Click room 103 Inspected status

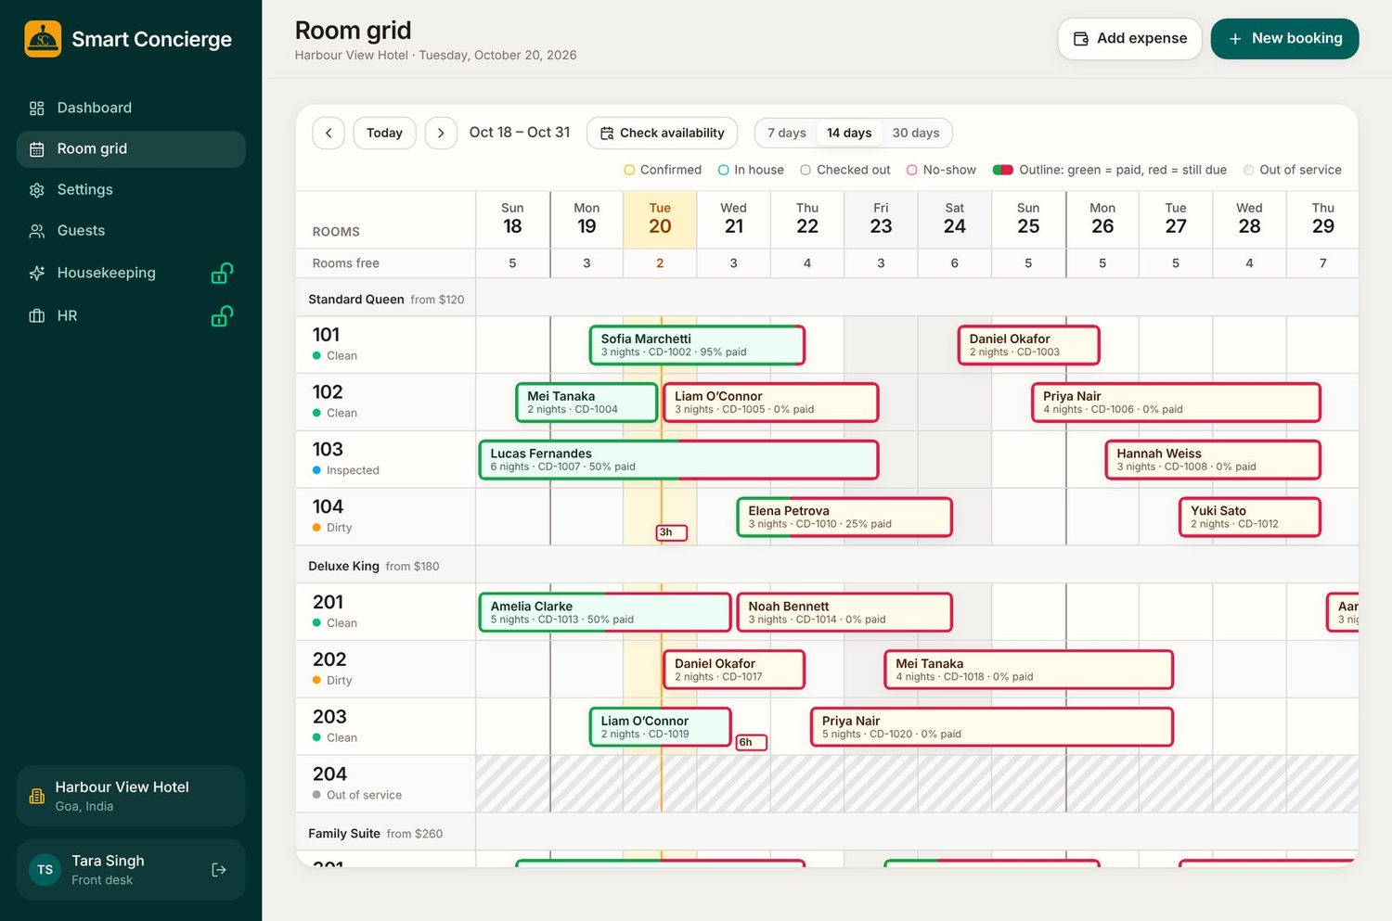346,470
